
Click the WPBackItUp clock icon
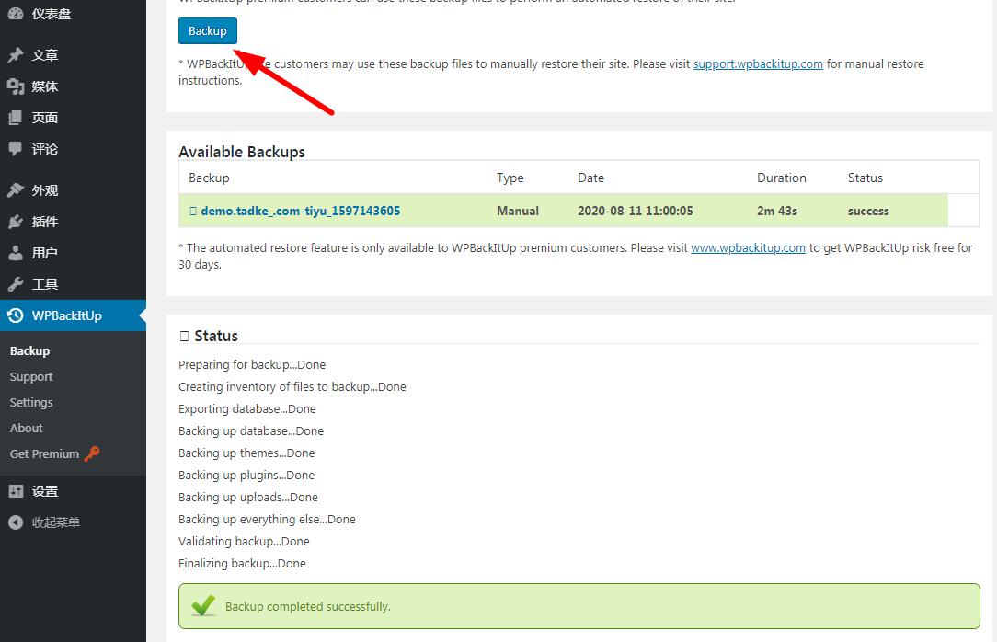(x=16, y=315)
